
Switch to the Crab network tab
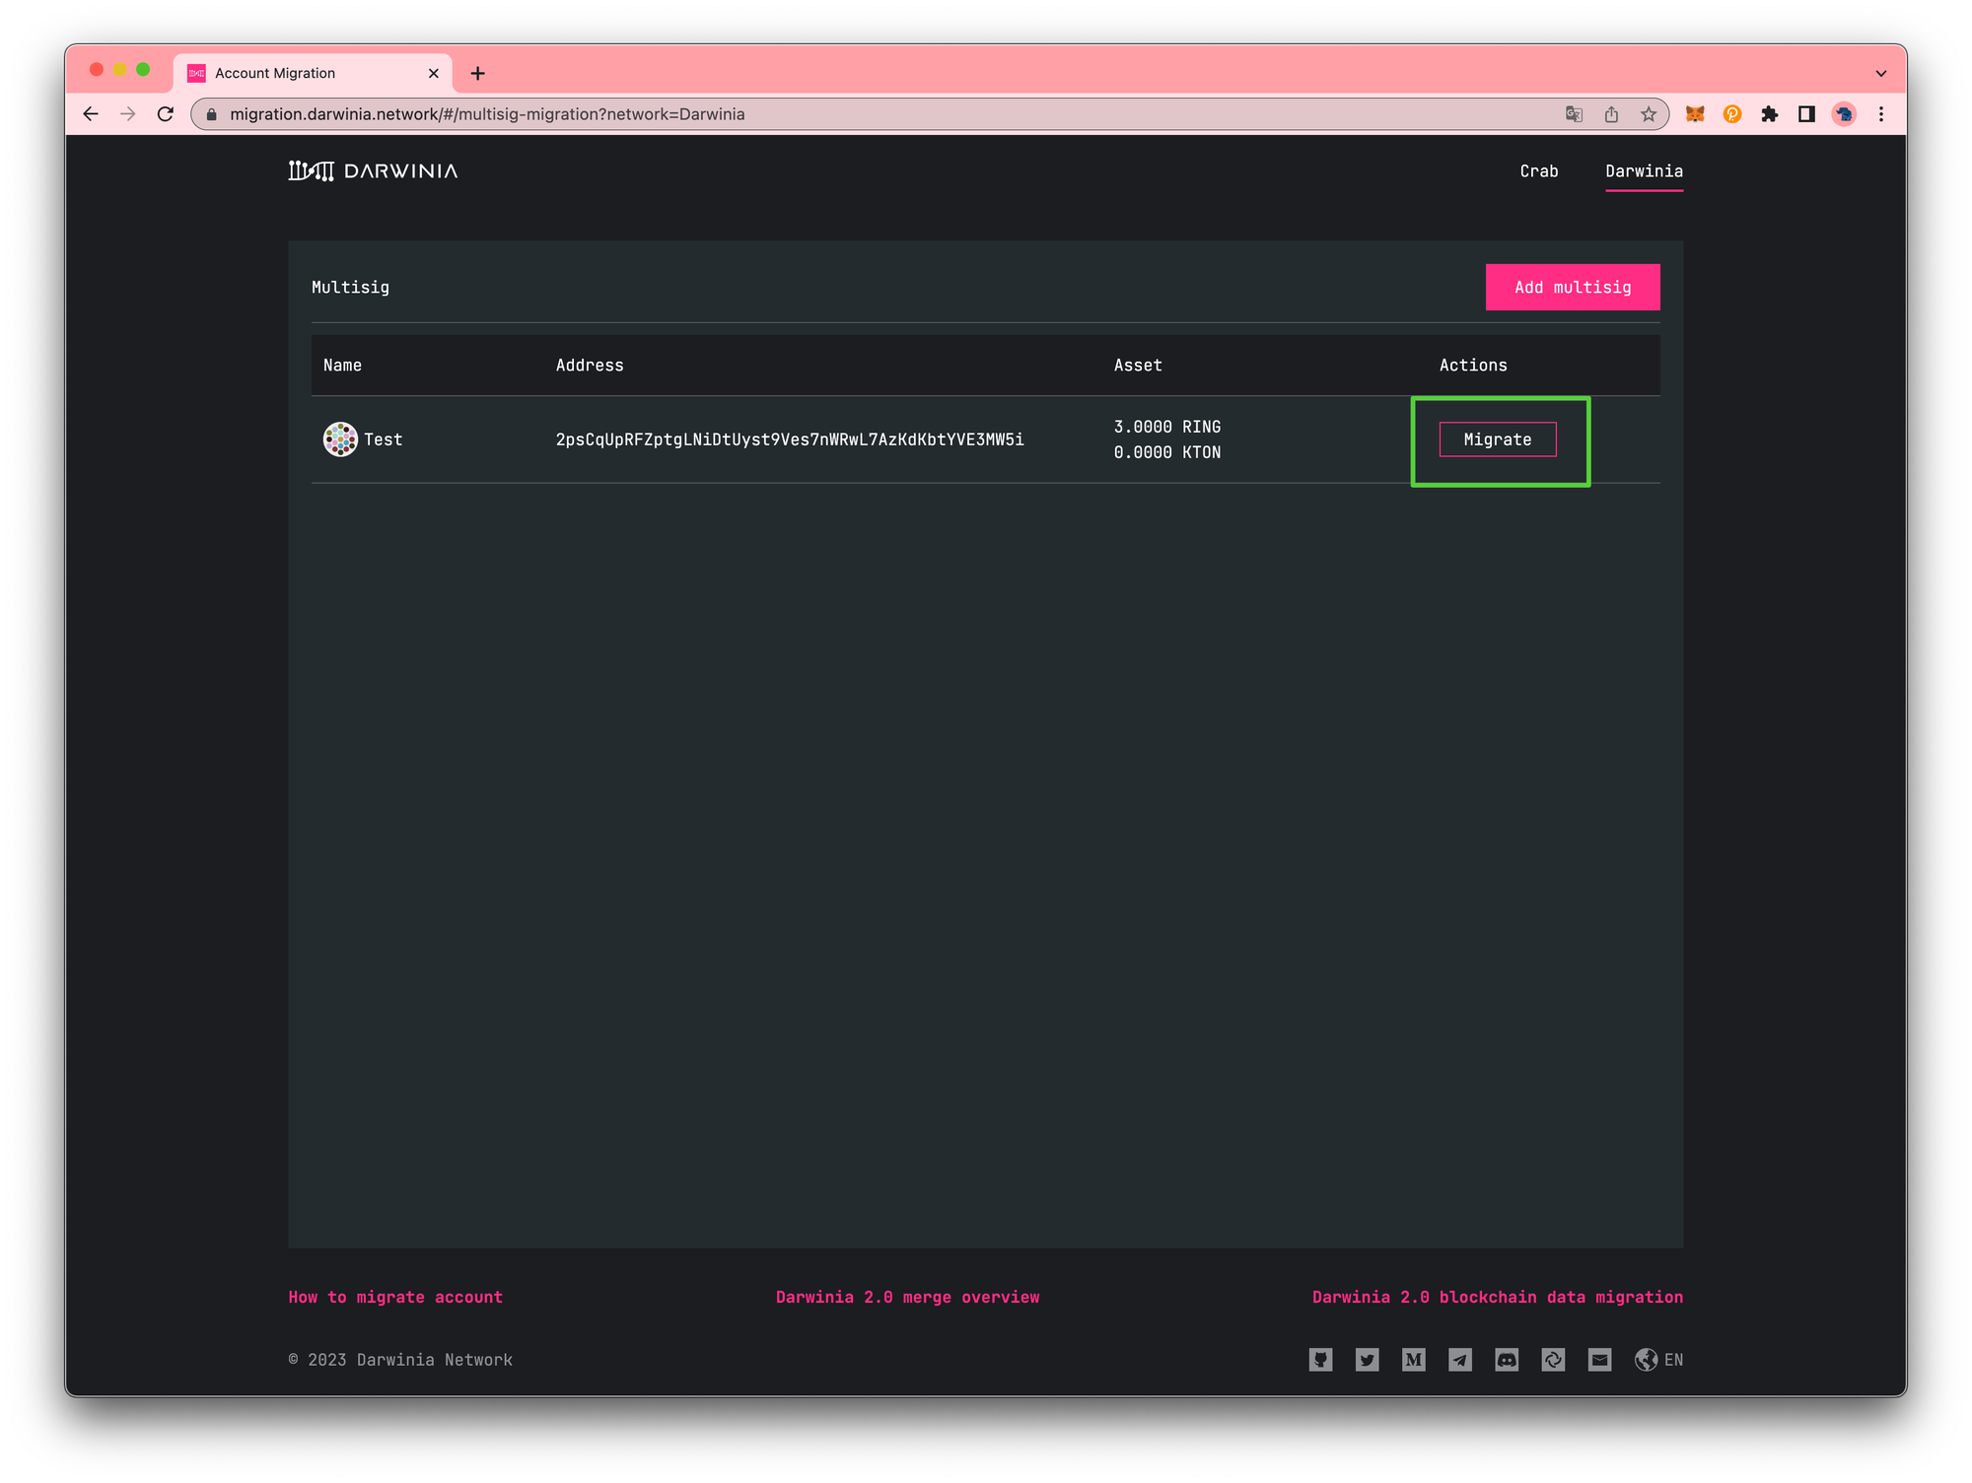(1538, 171)
